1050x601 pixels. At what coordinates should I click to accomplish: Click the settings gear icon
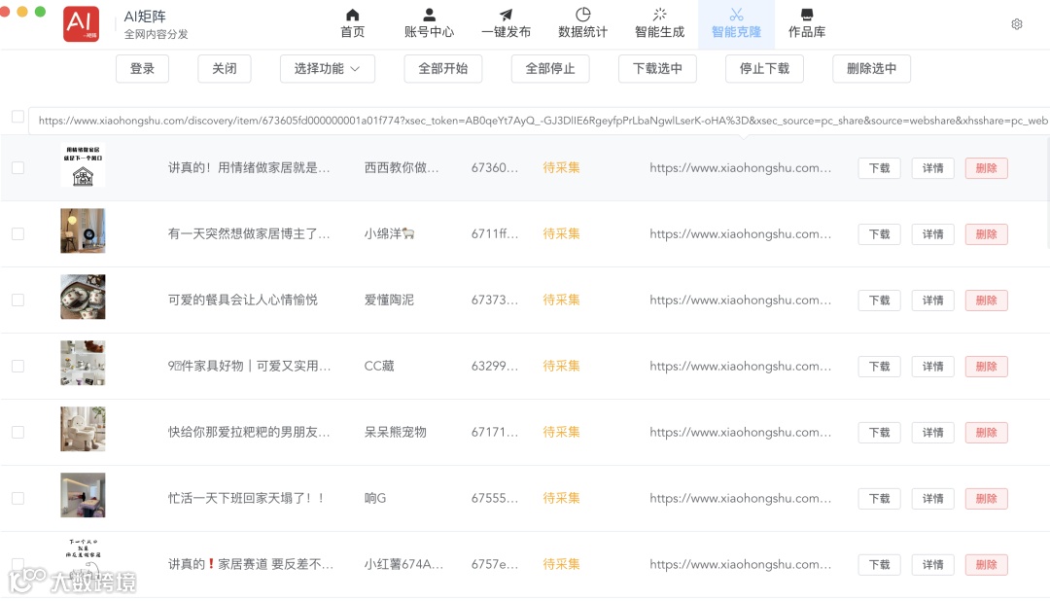pyautogui.click(x=1017, y=24)
